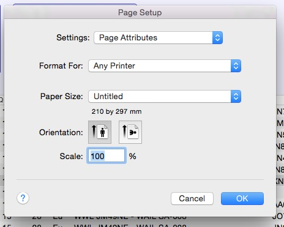Viewport: 284px width, 227px height.
Task: Open the Paper Size Untitled dropdown
Action: [165, 96]
